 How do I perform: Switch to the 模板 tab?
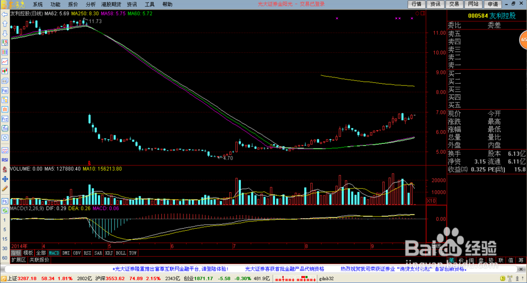[28, 253]
